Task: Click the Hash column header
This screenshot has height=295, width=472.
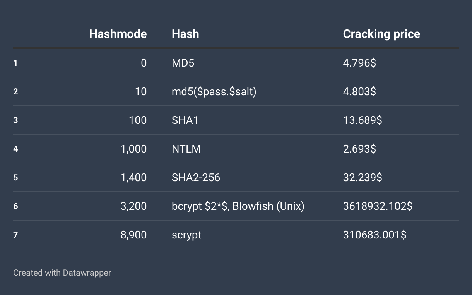Action: (185, 34)
